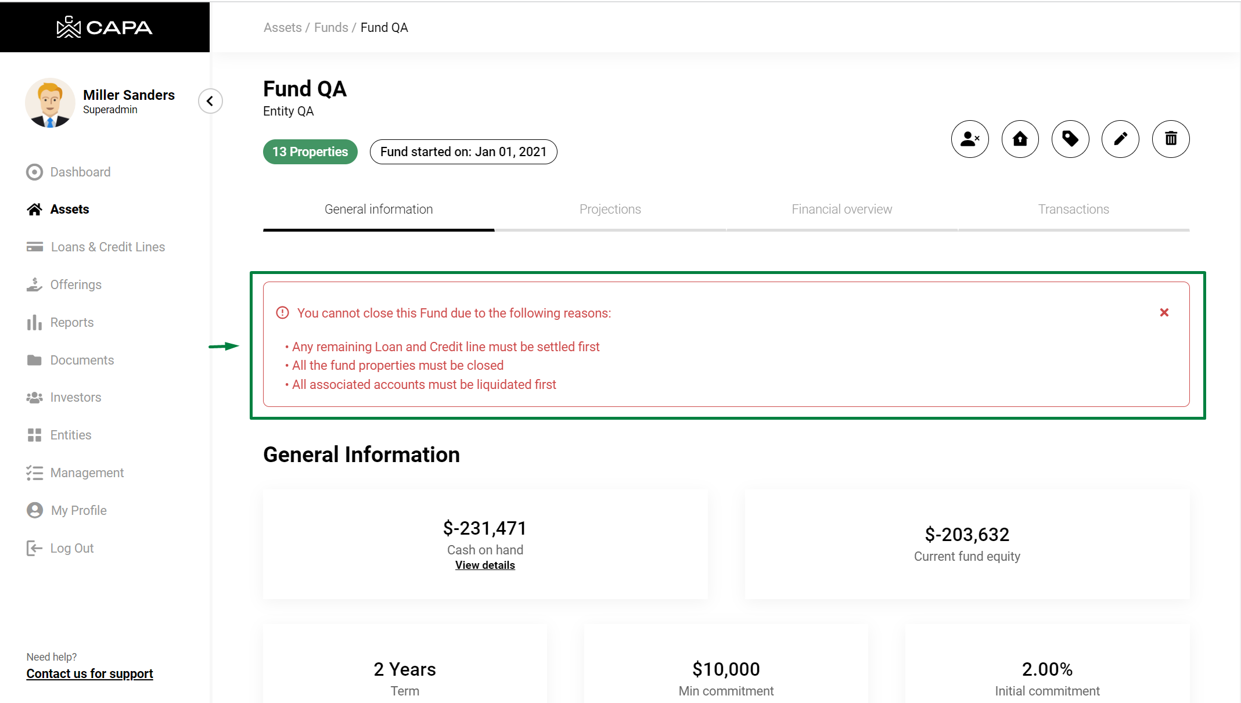Screen dimensions: 1241x703
Task: Open Reports in the sidebar
Action: [x=71, y=323]
